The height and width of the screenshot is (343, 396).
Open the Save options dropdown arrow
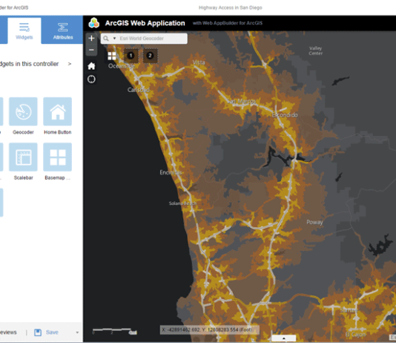tap(77, 333)
